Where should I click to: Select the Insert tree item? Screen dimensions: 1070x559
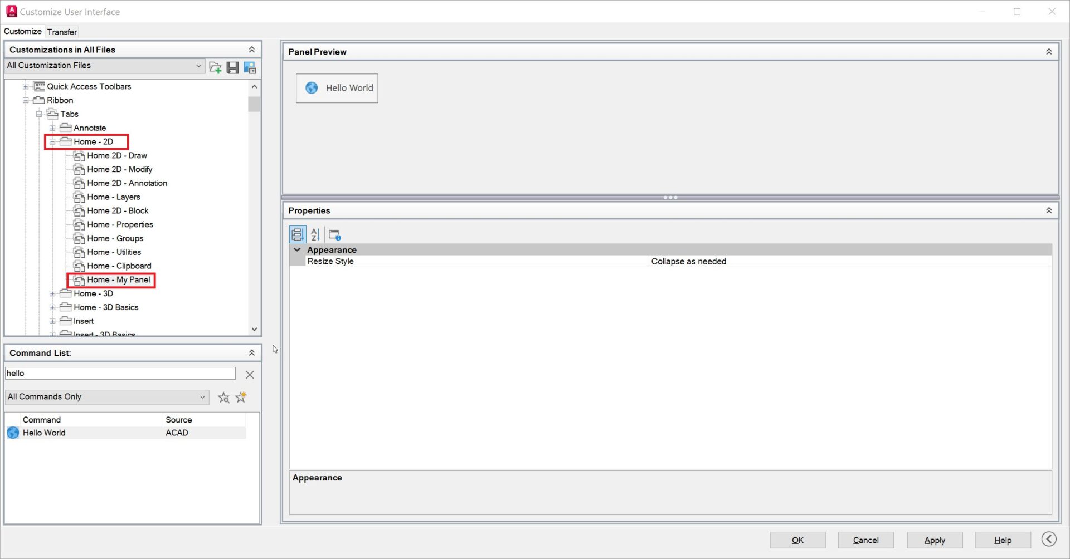click(84, 321)
